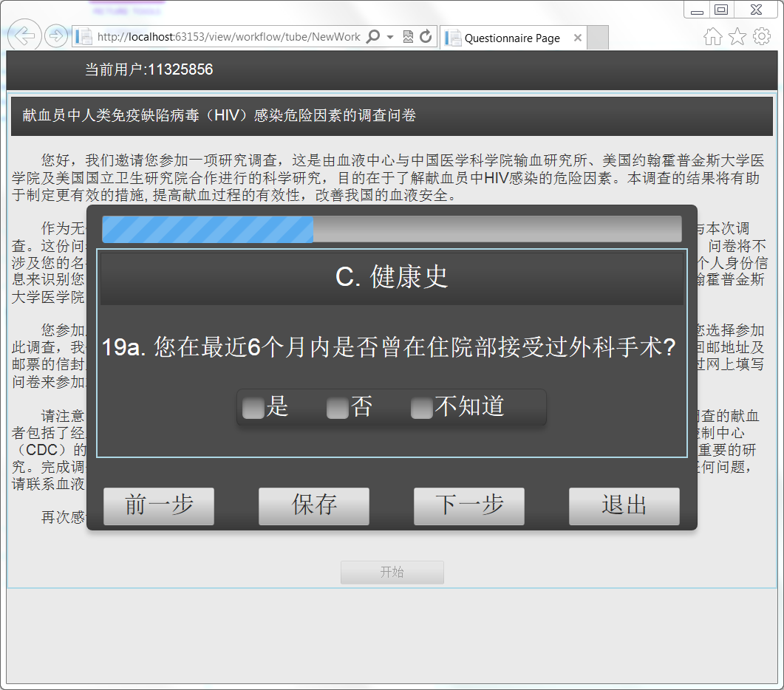Screen dimensions: 784x690
Task: Go back using browser back arrow
Action: [x=24, y=35]
